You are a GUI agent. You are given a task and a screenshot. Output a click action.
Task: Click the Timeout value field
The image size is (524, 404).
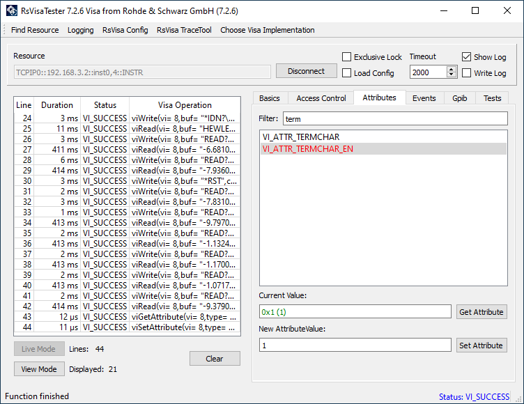point(428,72)
